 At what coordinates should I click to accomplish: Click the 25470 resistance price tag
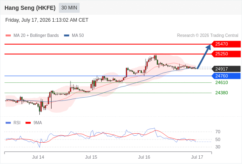click(x=226, y=44)
